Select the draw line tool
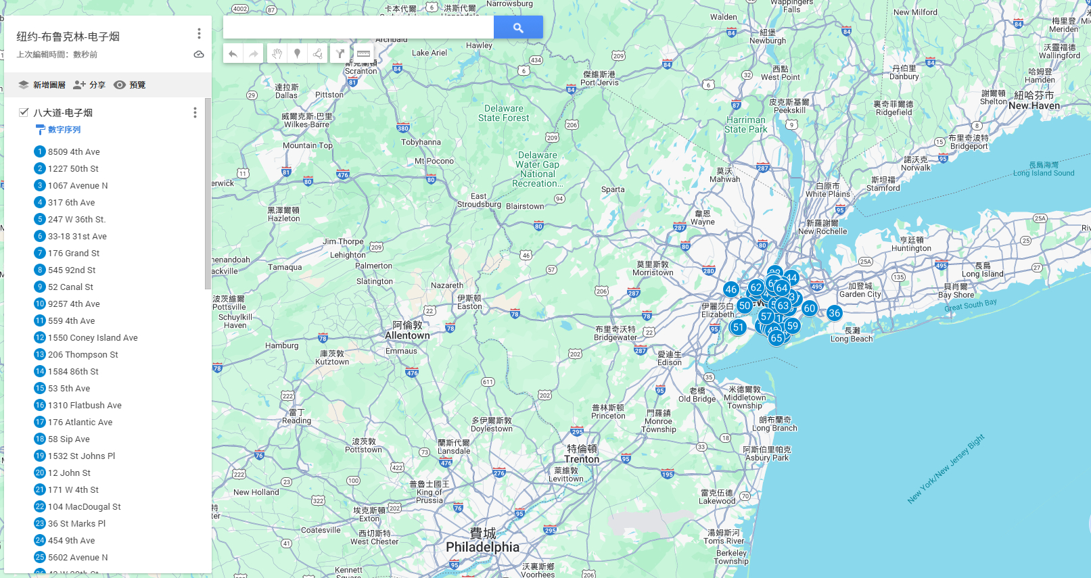This screenshot has width=1091, height=578. 317,54
